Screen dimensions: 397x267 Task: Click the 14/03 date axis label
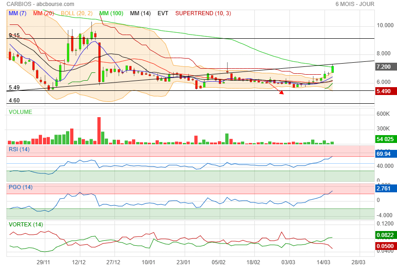(324, 262)
